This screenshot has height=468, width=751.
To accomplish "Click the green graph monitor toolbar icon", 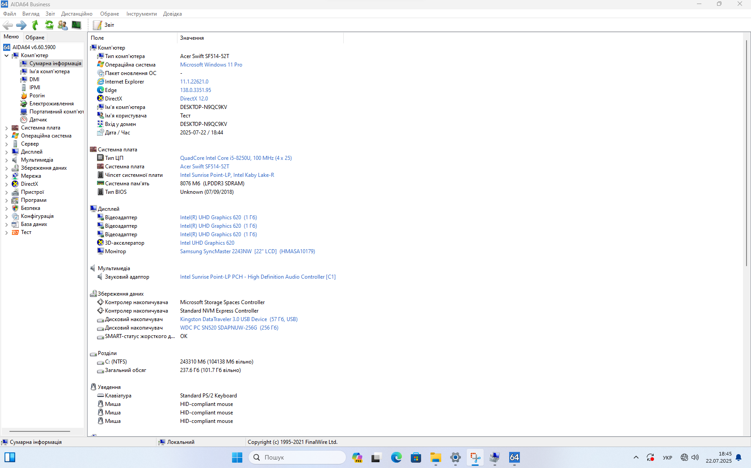I will click(x=76, y=25).
